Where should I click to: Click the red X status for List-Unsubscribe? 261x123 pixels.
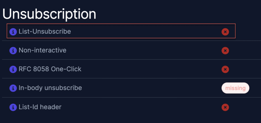(225, 32)
